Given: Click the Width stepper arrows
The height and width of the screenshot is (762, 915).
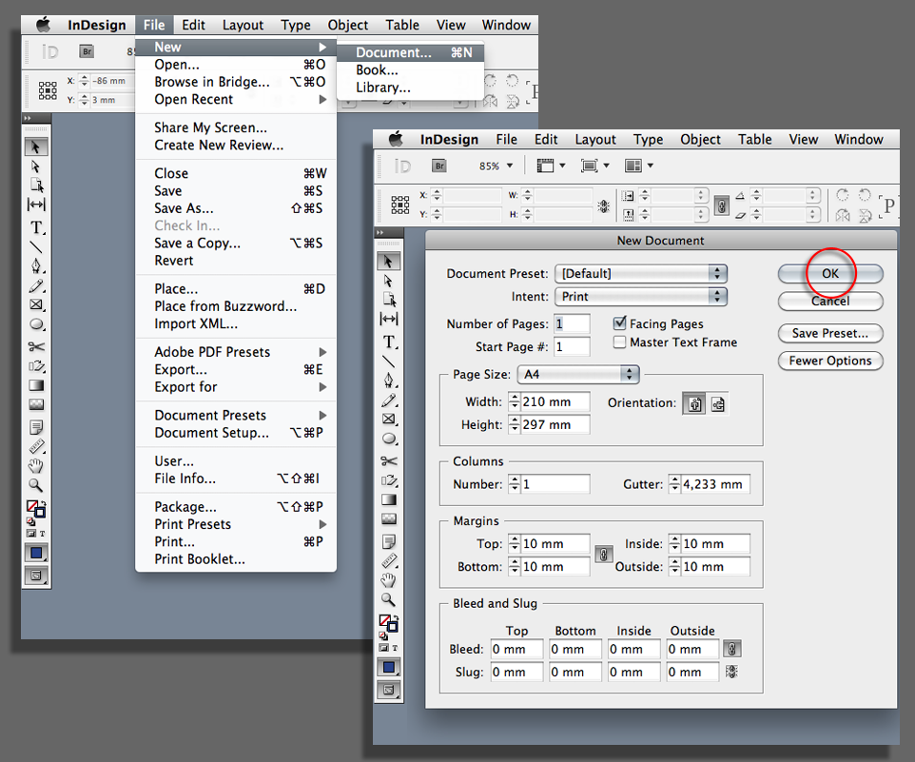Looking at the screenshot, I should coord(515,401).
